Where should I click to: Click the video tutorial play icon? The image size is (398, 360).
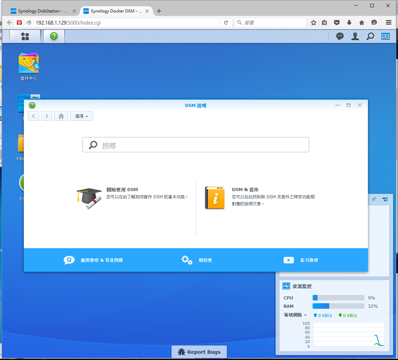tap(288, 260)
